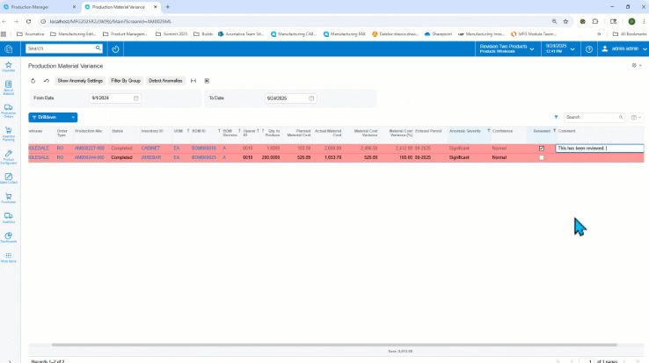
Task: Expand the sidebar with bottom chevron
Action: point(10,361)
